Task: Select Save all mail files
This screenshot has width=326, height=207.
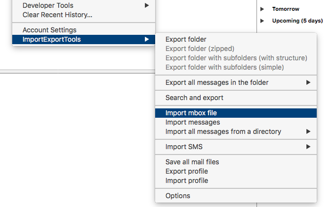Action: coord(192,162)
